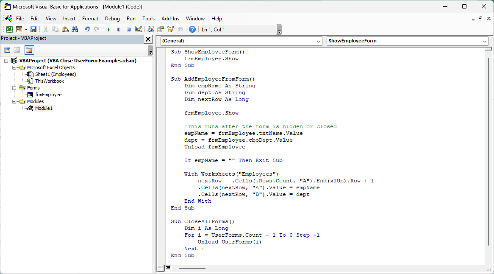Minimize the Module1 code child window
The image size is (494, 274).
point(473,19)
